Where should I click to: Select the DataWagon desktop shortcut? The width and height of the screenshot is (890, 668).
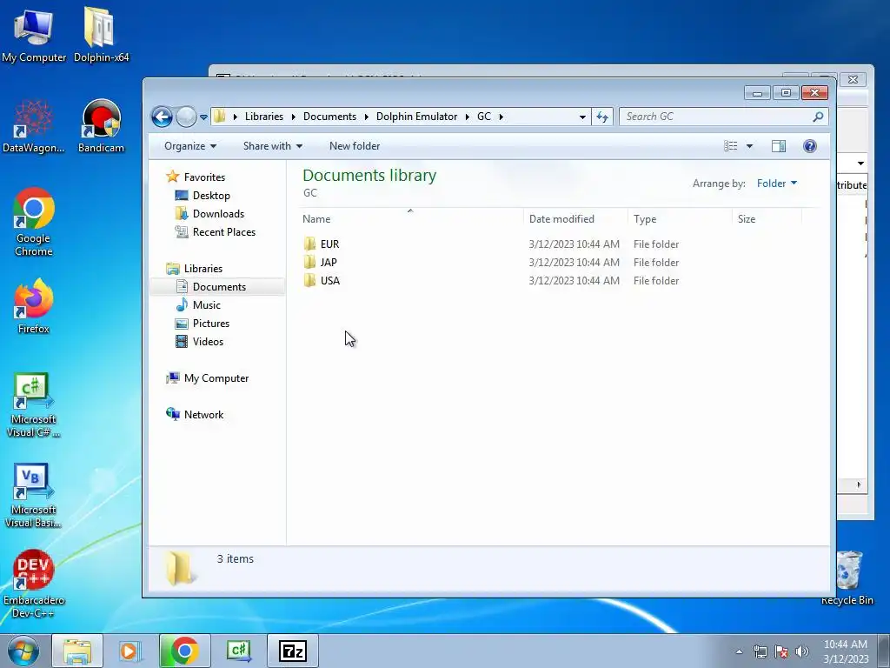click(34, 126)
